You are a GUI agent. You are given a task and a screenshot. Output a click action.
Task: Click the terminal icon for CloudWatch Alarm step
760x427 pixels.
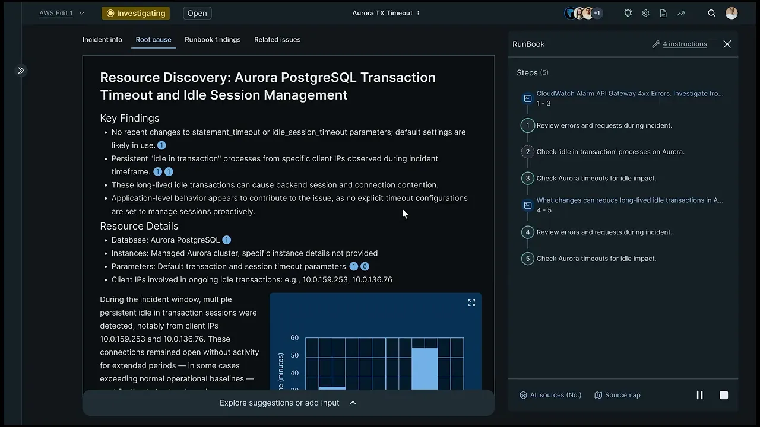point(527,98)
